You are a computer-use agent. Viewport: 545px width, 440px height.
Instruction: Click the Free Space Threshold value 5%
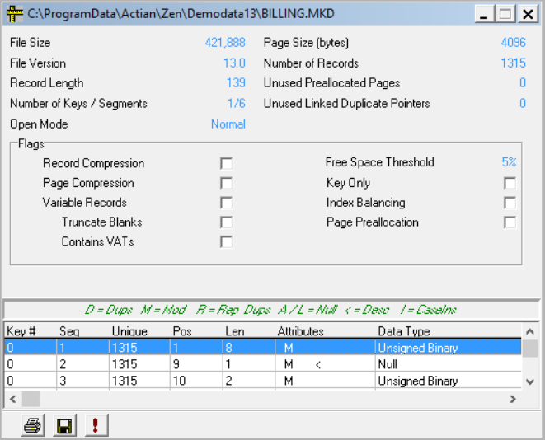point(509,161)
